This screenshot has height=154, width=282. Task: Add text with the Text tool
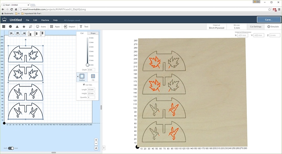(84, 27)
